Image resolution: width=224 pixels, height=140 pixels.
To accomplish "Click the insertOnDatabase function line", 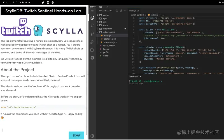I will (168, 68).
